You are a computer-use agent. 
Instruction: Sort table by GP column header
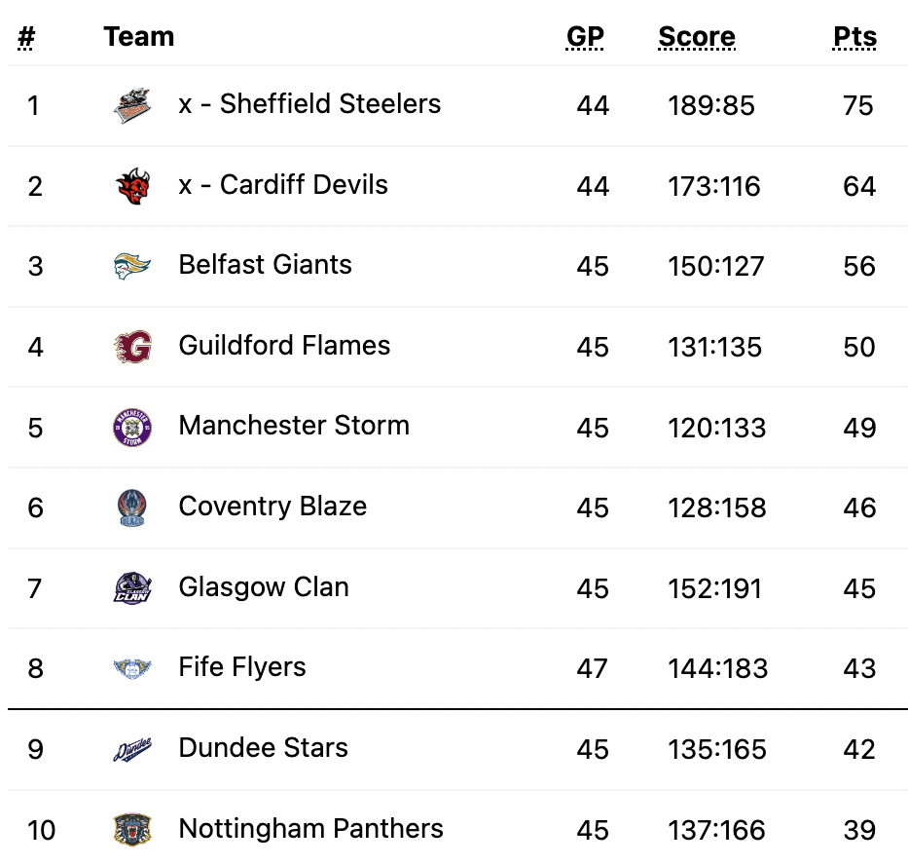click(585, 37)
